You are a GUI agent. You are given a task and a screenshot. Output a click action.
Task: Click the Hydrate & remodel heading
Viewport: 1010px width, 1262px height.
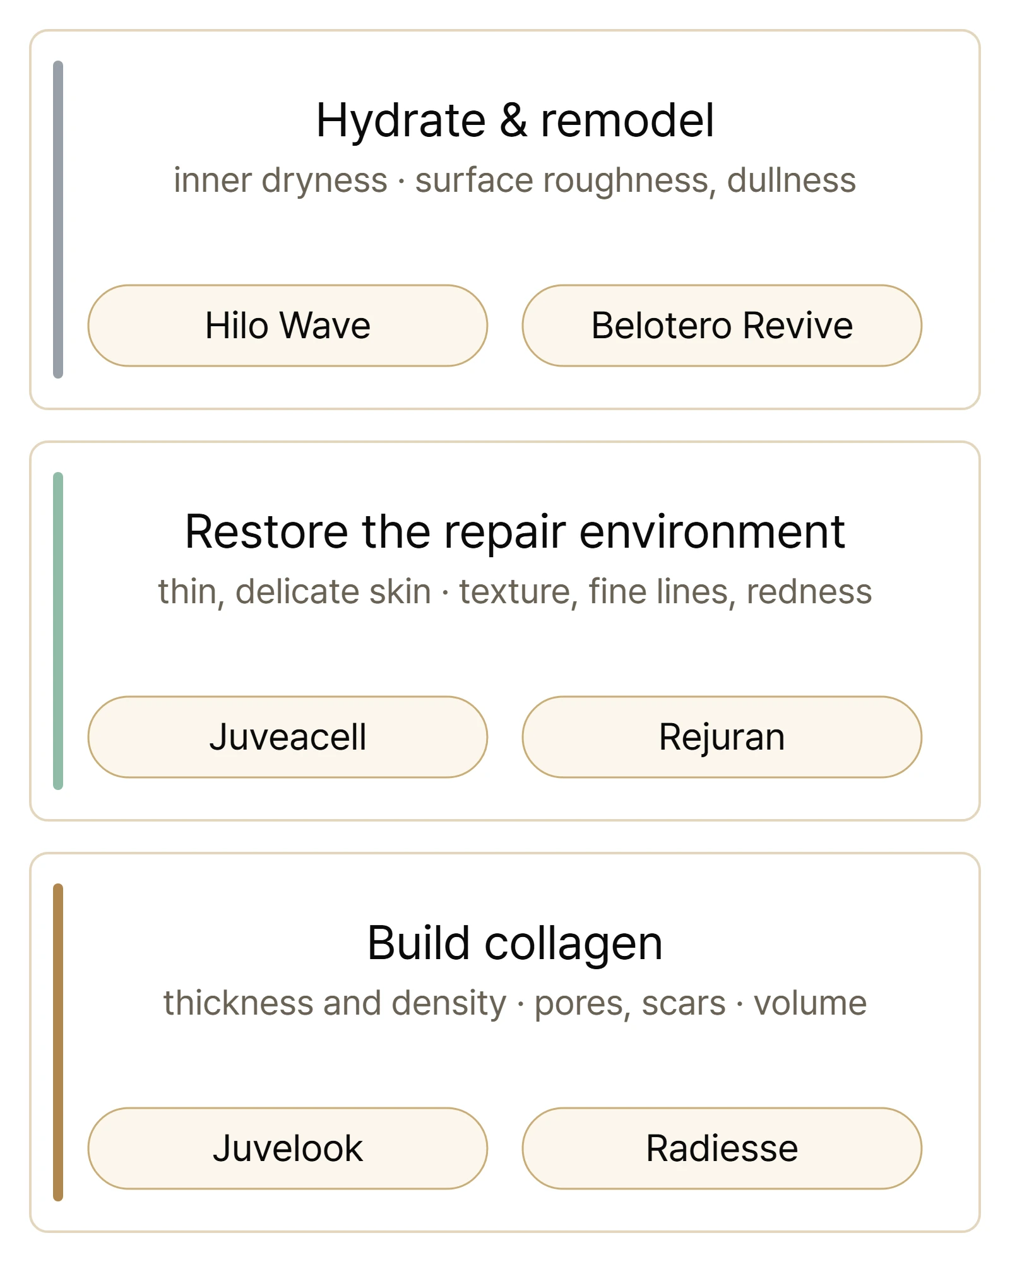coord(515,120)
